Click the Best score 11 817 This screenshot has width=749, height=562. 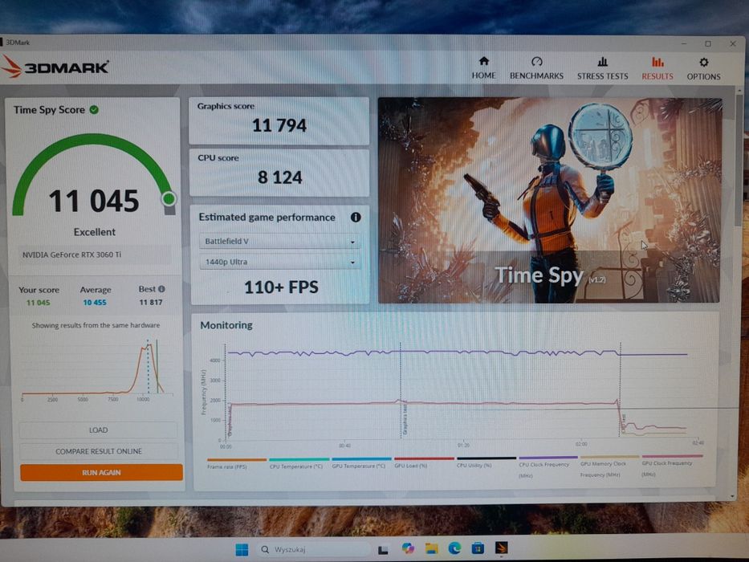click(151, 302)
